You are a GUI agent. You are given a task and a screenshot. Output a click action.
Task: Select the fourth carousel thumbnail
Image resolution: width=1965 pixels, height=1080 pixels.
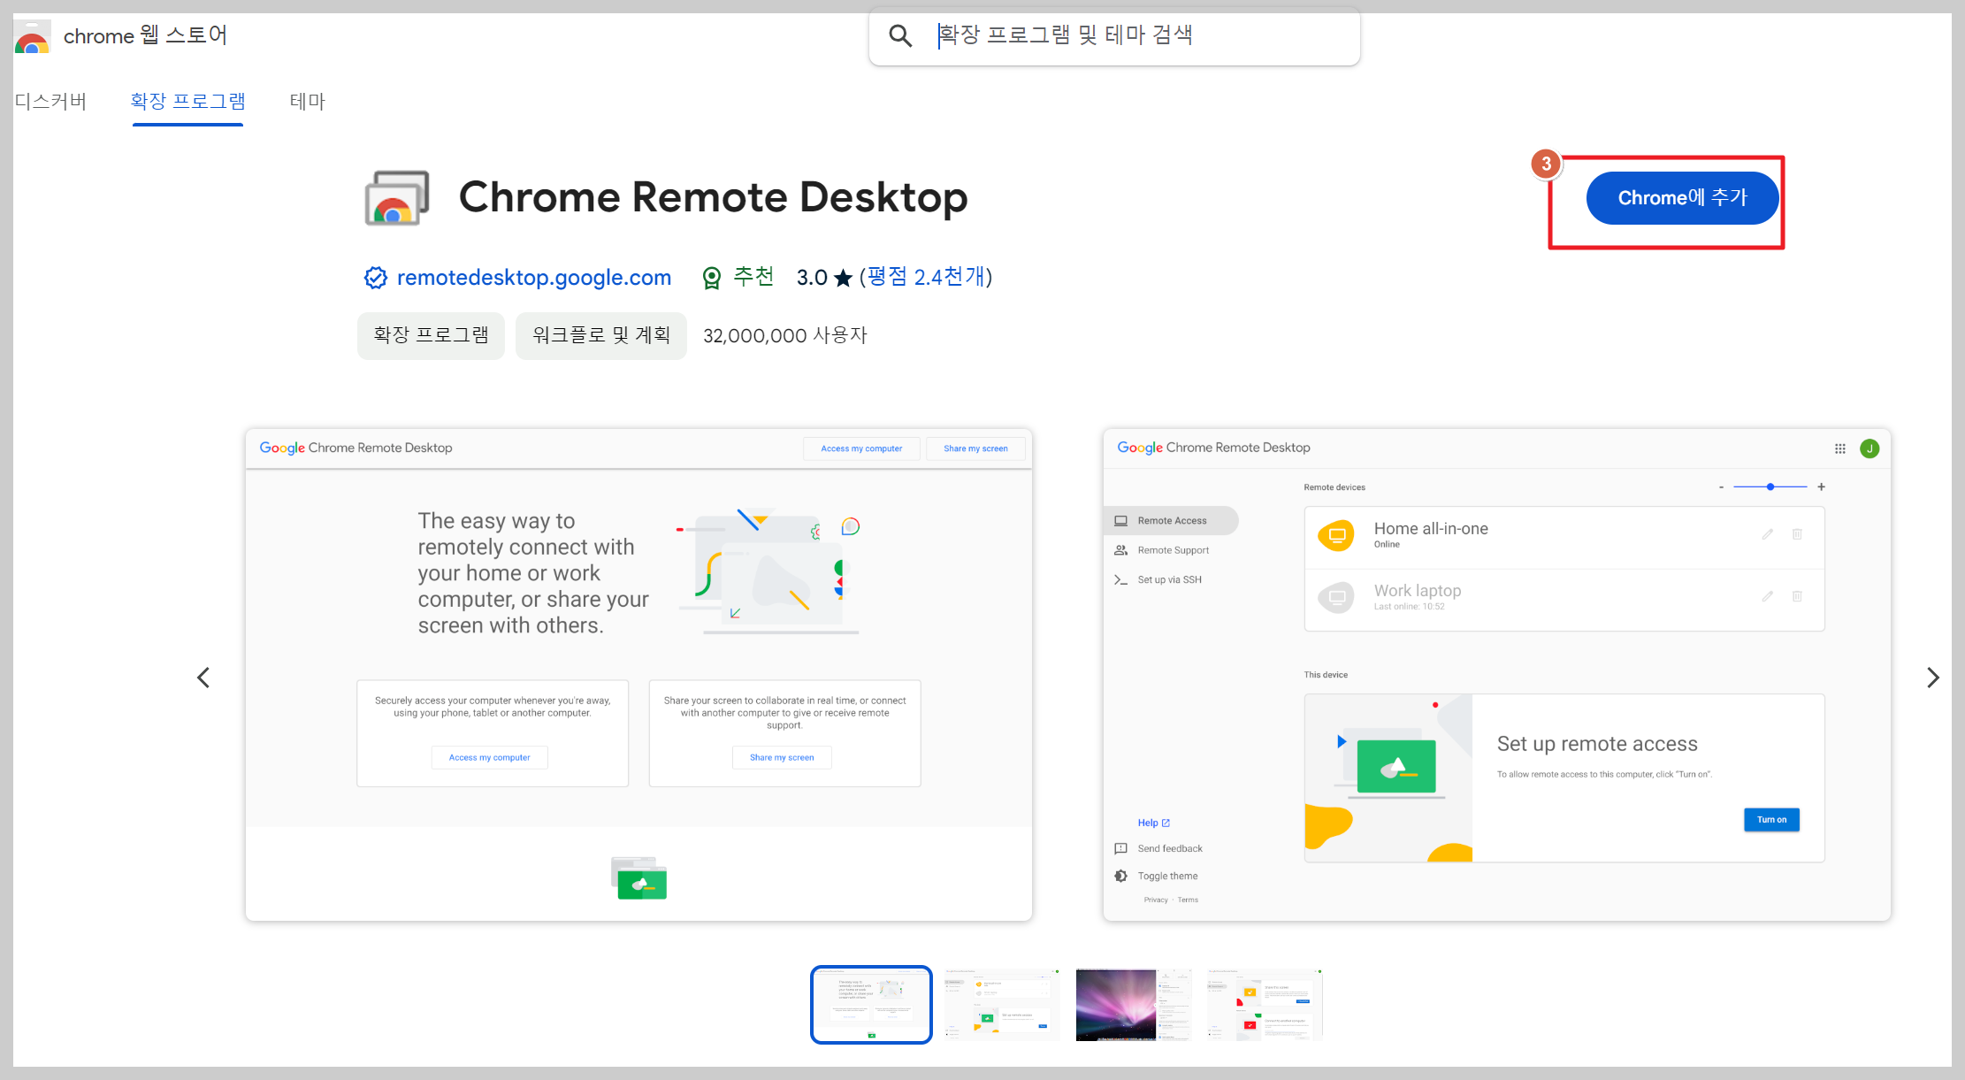pyautogui.click(x=1265, y=1005)
